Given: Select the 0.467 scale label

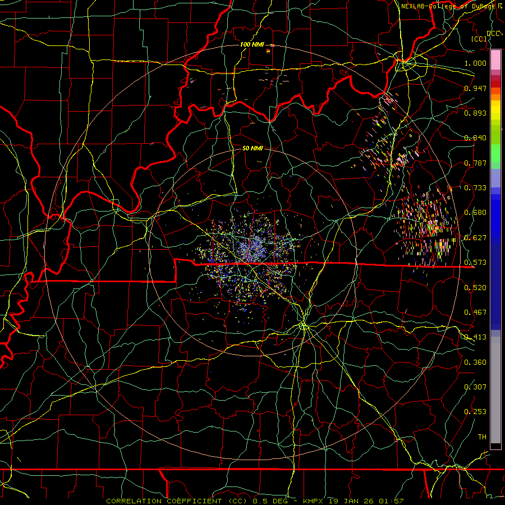Looking at the screenshot, I should (x=475, y=313).
